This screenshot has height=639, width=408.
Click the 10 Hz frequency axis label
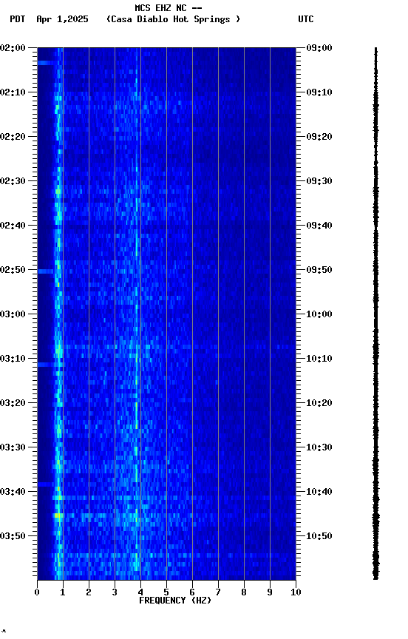tap(296, 592)
